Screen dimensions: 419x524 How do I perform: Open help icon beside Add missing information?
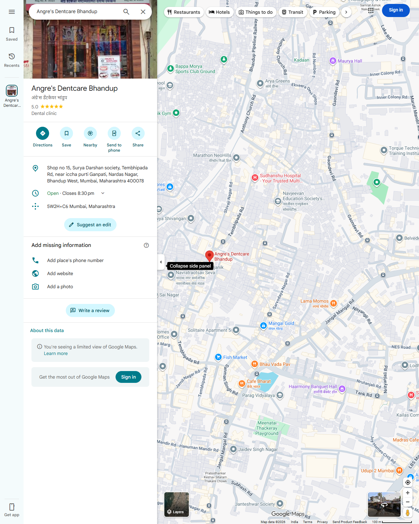pos(146,245)
